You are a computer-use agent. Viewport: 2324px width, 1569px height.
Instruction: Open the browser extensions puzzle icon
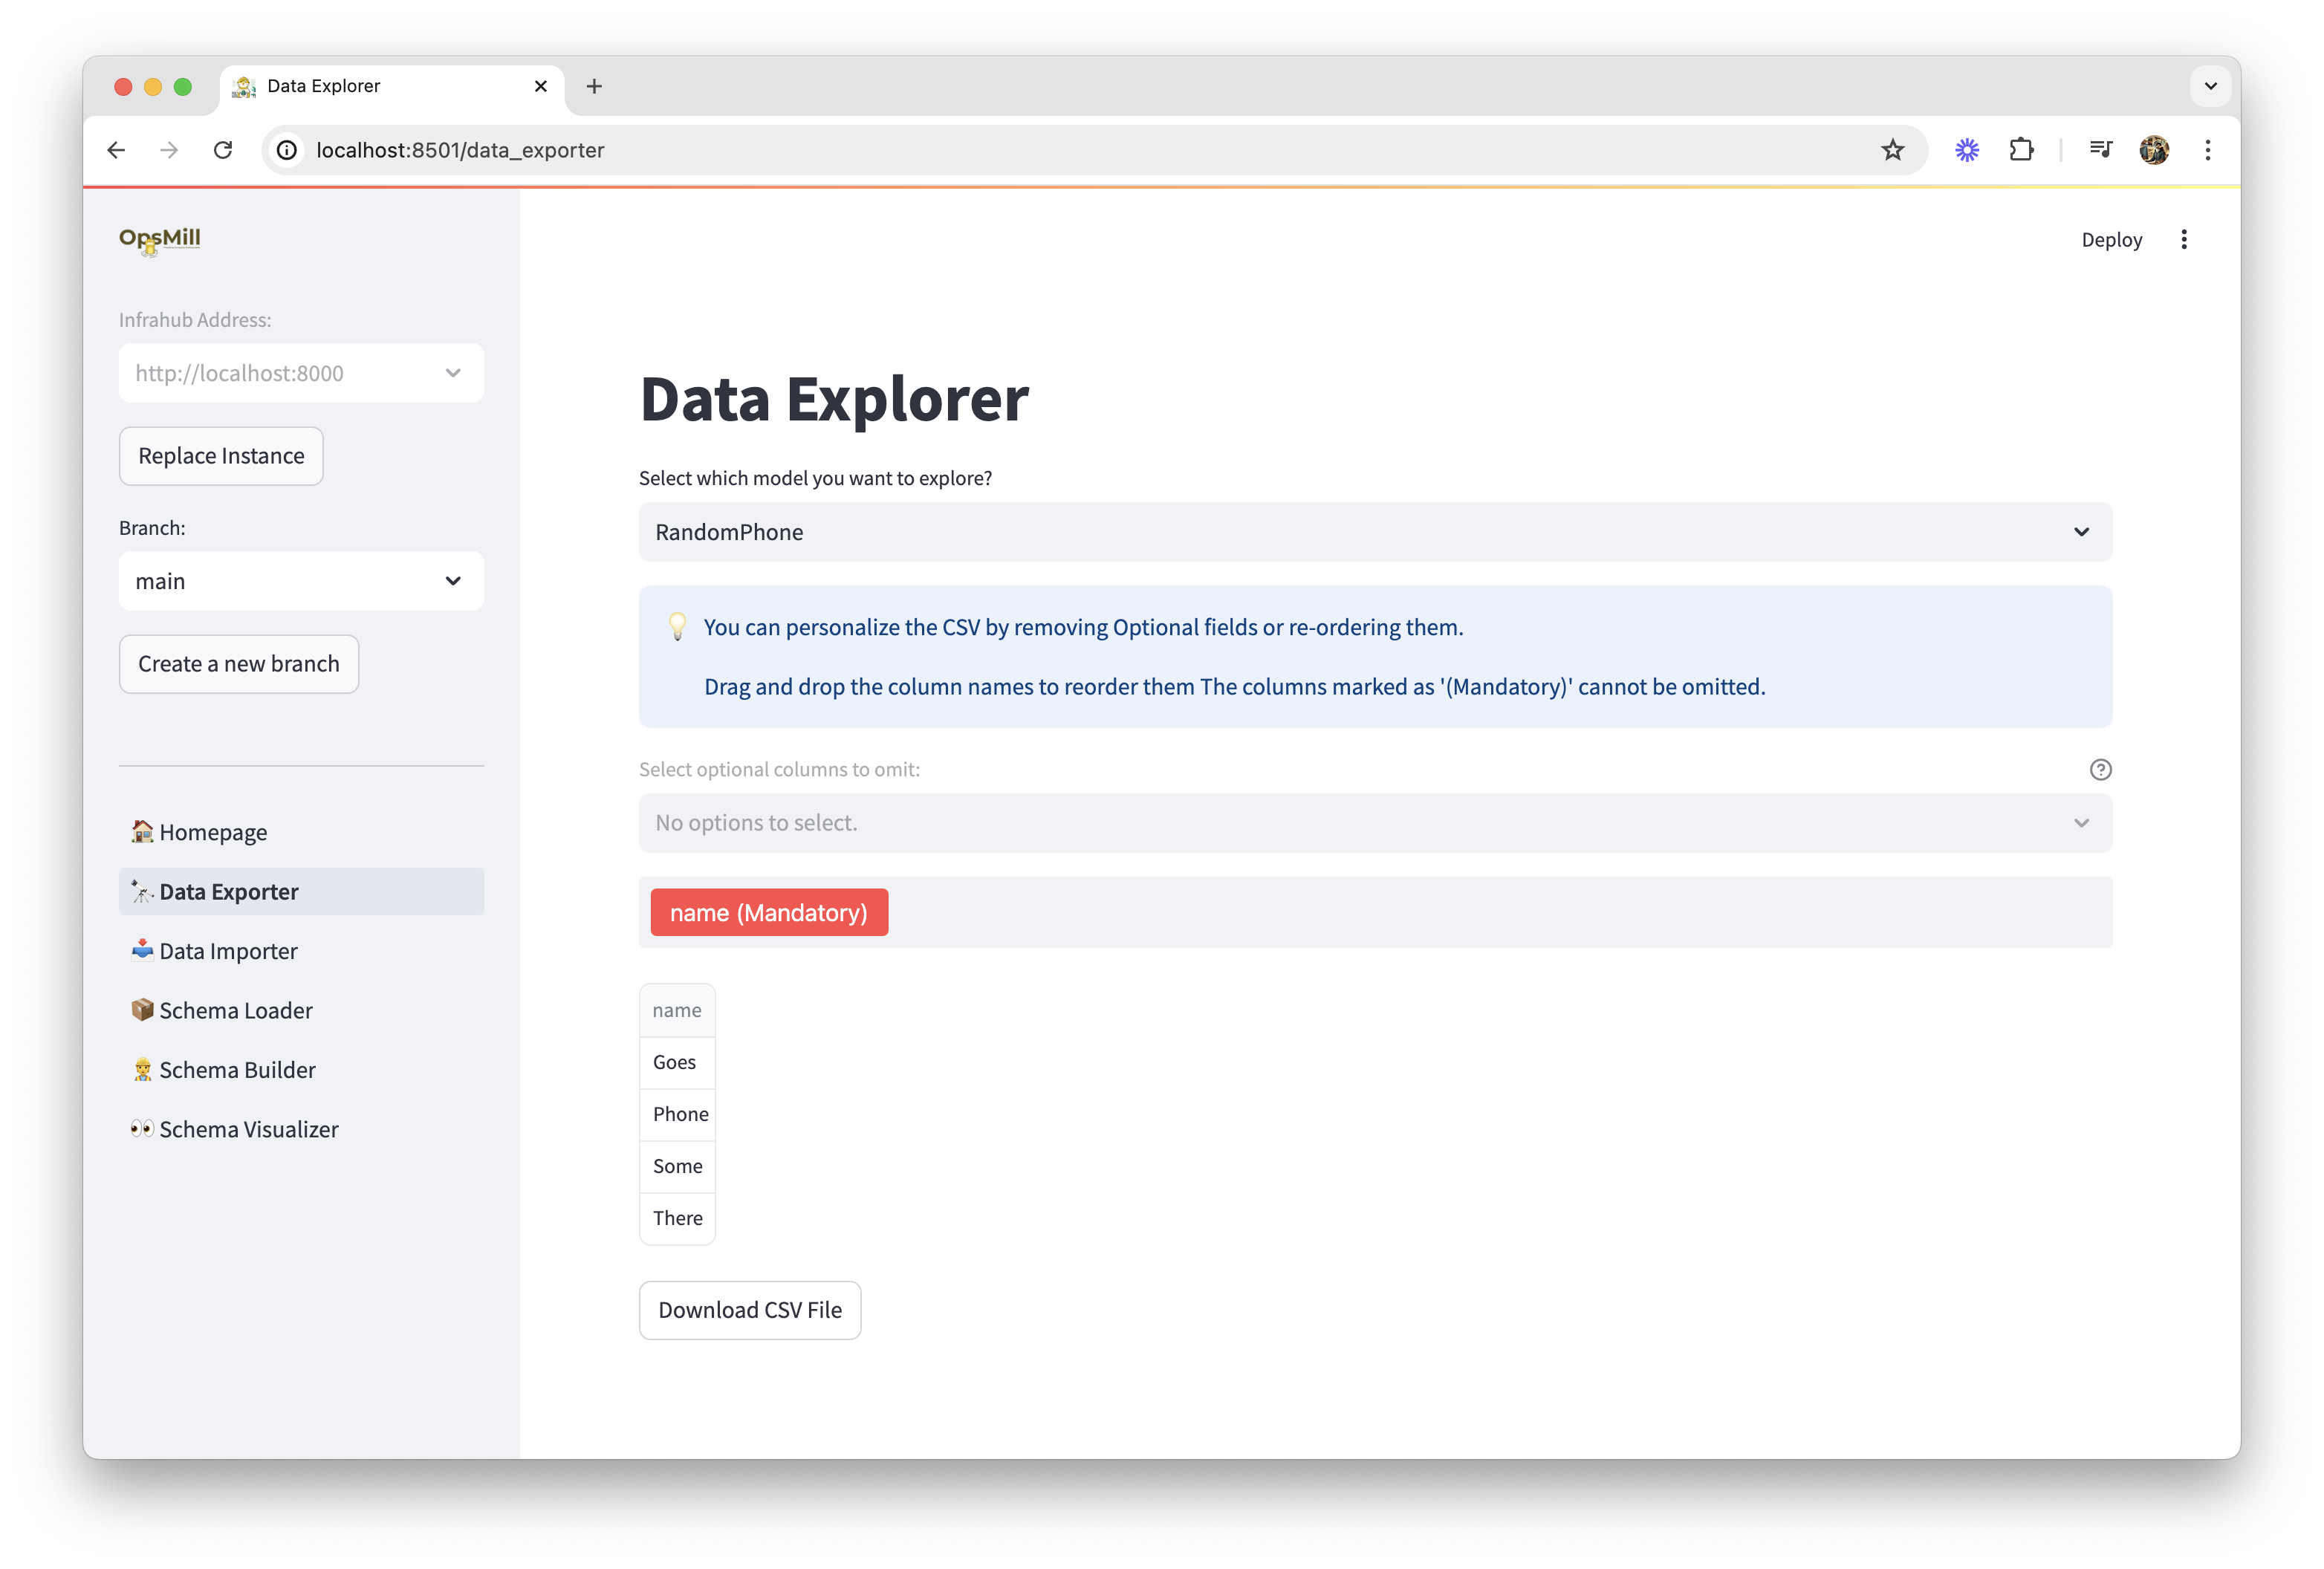2021,150
